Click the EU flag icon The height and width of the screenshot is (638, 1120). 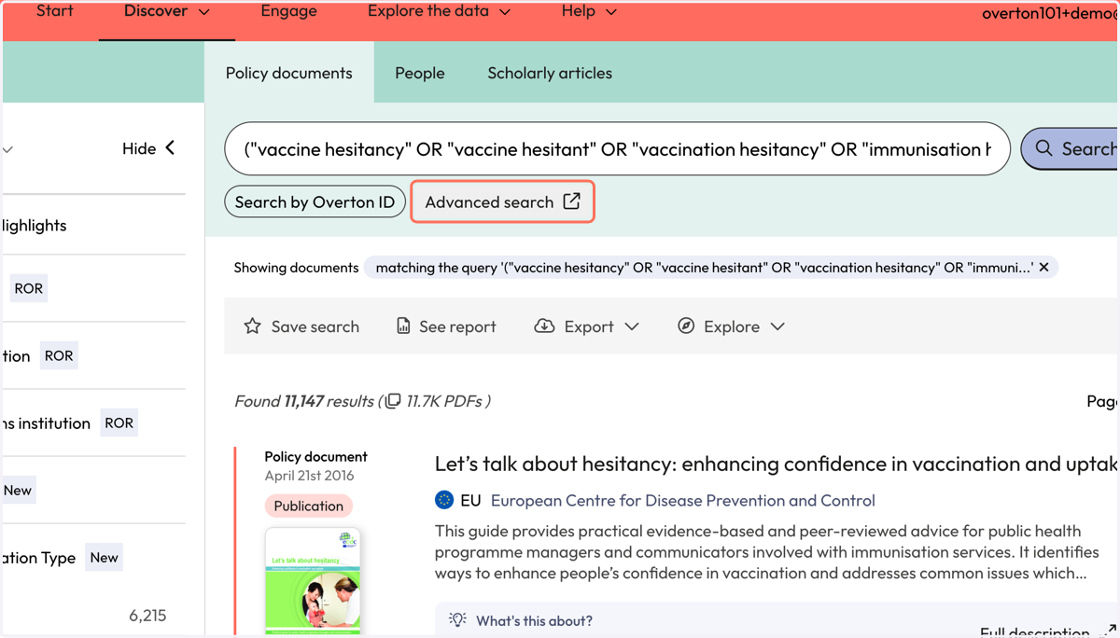pos(445,501)
